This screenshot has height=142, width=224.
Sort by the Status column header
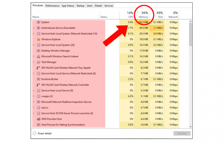[x=104, y=17]
